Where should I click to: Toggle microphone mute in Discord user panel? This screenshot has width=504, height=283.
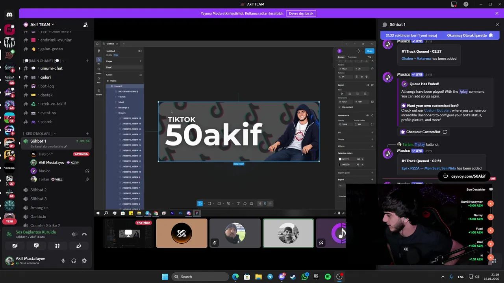point(63,261)
